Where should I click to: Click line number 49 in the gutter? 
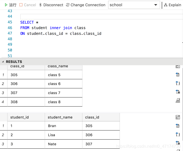click(x=10, y=44)
